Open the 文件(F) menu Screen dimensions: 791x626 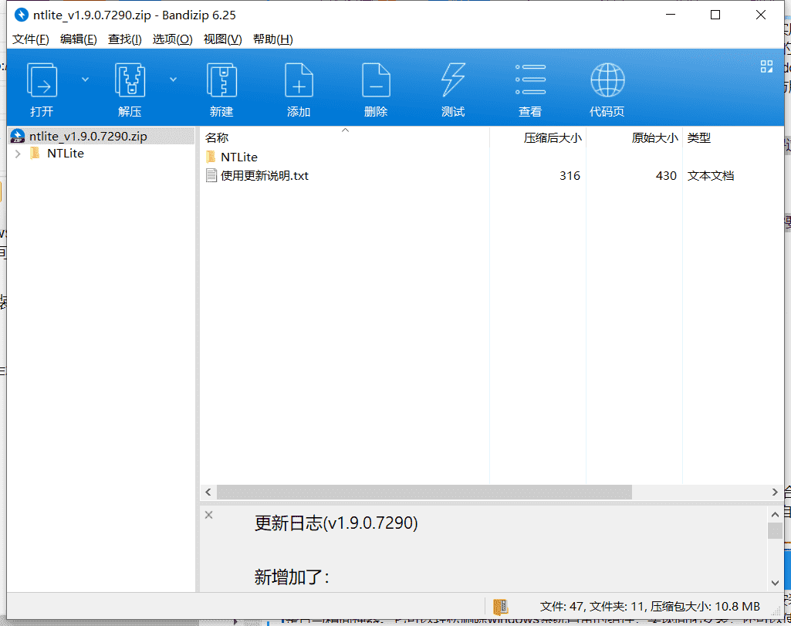(30, 39)
